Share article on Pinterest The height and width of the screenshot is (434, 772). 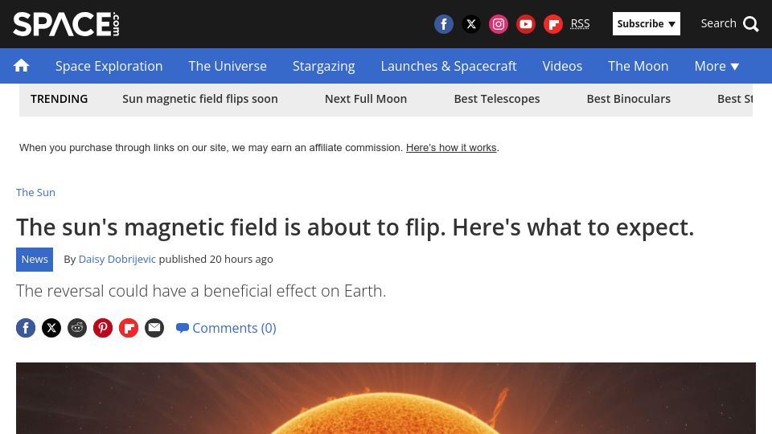click(x=103, y=328)
